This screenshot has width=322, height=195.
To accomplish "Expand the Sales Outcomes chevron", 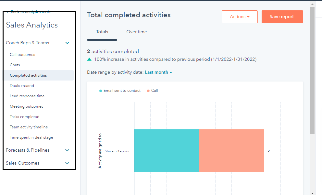I will click(67, 163).
